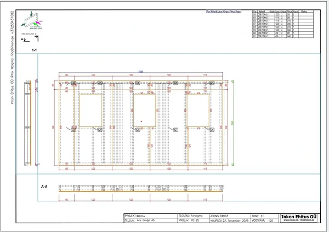The height and width of the screenshot is (232, 329).
Task: Select the left window opening rectangle
Action: click(91, 111)
